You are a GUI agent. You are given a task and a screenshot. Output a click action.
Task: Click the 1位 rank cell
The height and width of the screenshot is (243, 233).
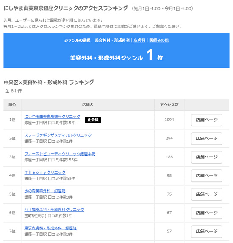pos(12,120)
